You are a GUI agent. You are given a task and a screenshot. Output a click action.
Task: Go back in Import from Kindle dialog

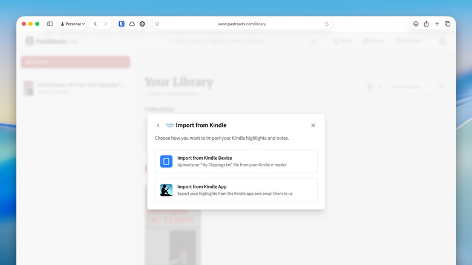pos(158,125)
